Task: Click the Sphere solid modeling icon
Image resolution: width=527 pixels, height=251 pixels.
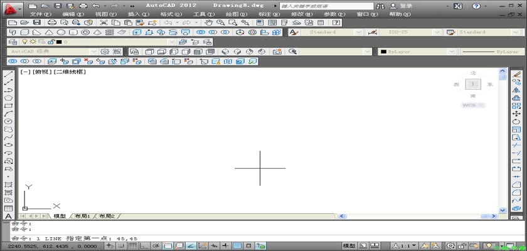Action: 61,32
